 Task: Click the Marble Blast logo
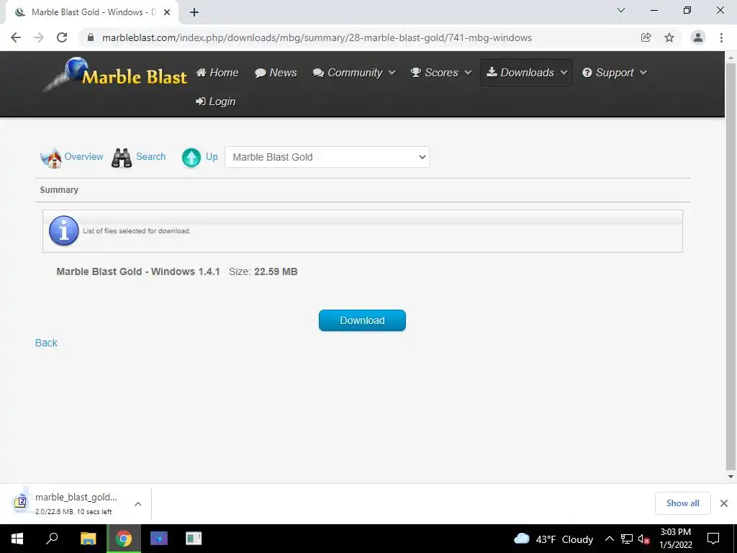click(115, 74)
